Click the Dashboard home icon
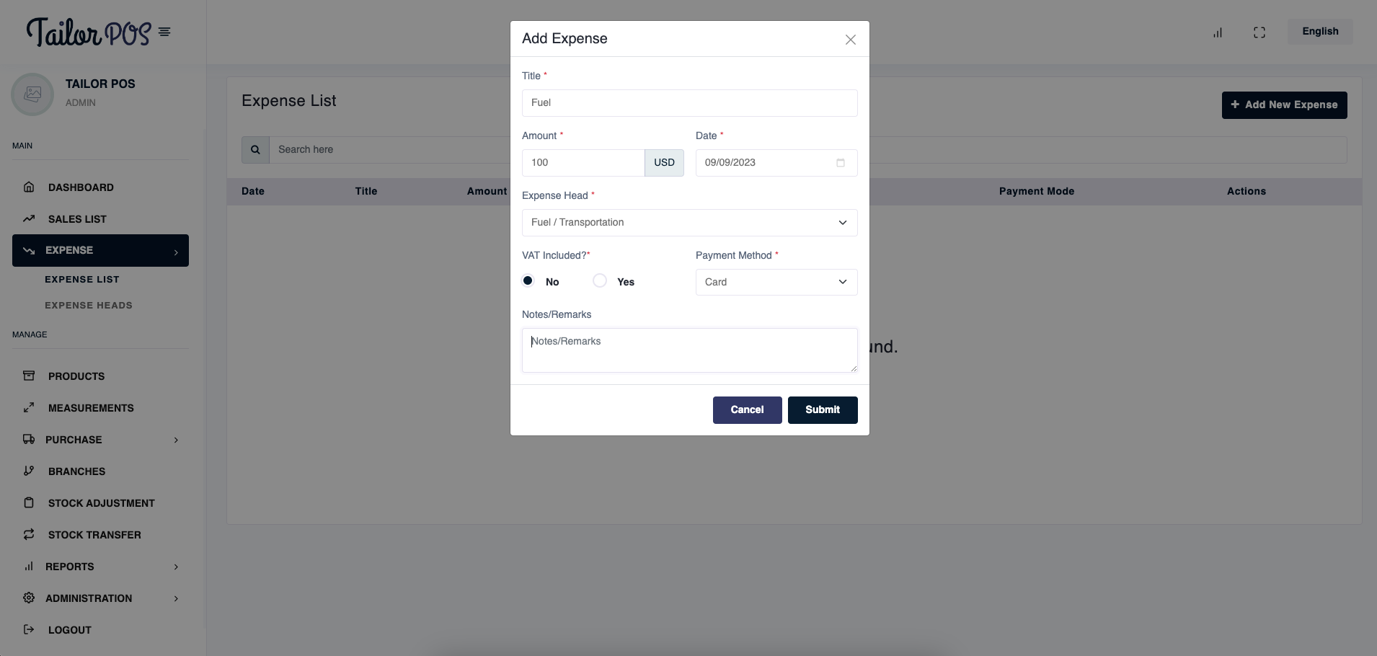 29,187
